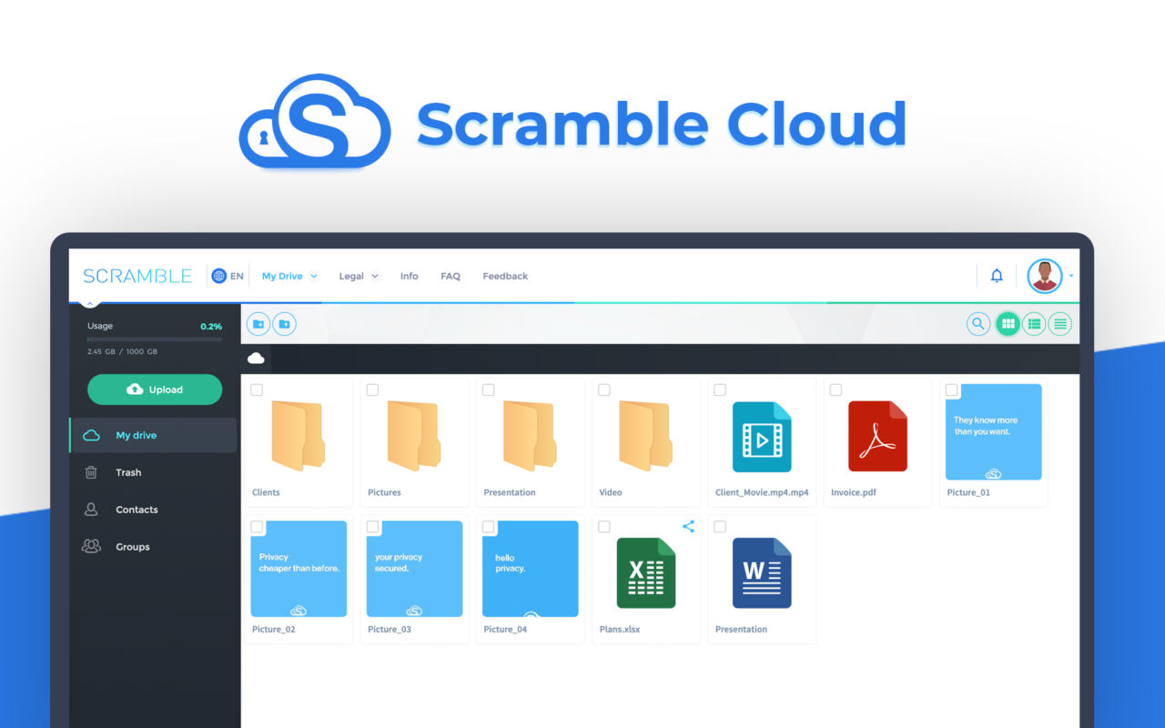Check the Client_Movie.mp4 checkbox

[719, 389]
